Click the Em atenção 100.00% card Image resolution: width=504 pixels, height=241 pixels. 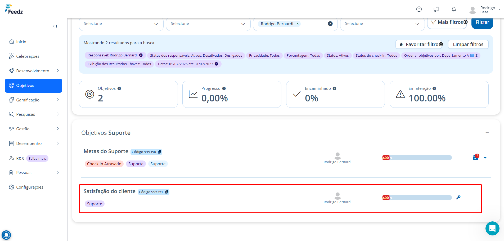tap(439, 94)
